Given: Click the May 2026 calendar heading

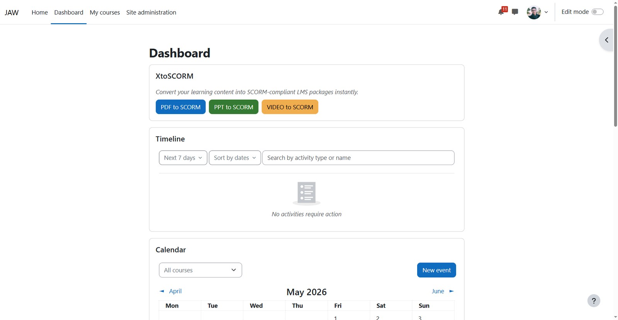Looking at the screenshot, I should [x=306, y=292].
